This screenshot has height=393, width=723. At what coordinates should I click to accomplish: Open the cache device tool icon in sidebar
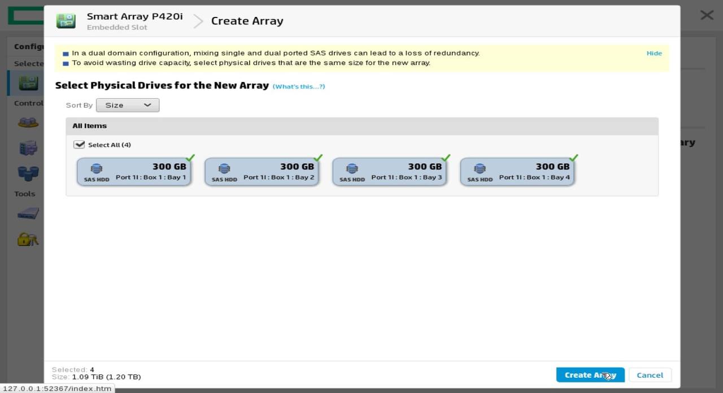point(28,213)
